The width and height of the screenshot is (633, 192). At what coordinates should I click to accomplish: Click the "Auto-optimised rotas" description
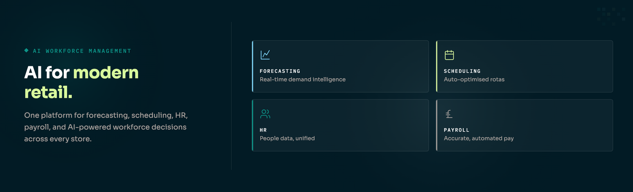point(474,79)
